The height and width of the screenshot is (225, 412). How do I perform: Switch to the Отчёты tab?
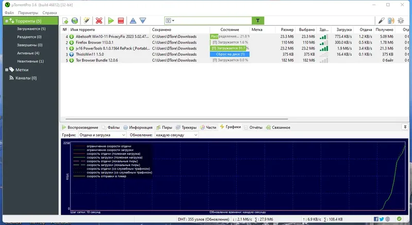click(253, 127)
